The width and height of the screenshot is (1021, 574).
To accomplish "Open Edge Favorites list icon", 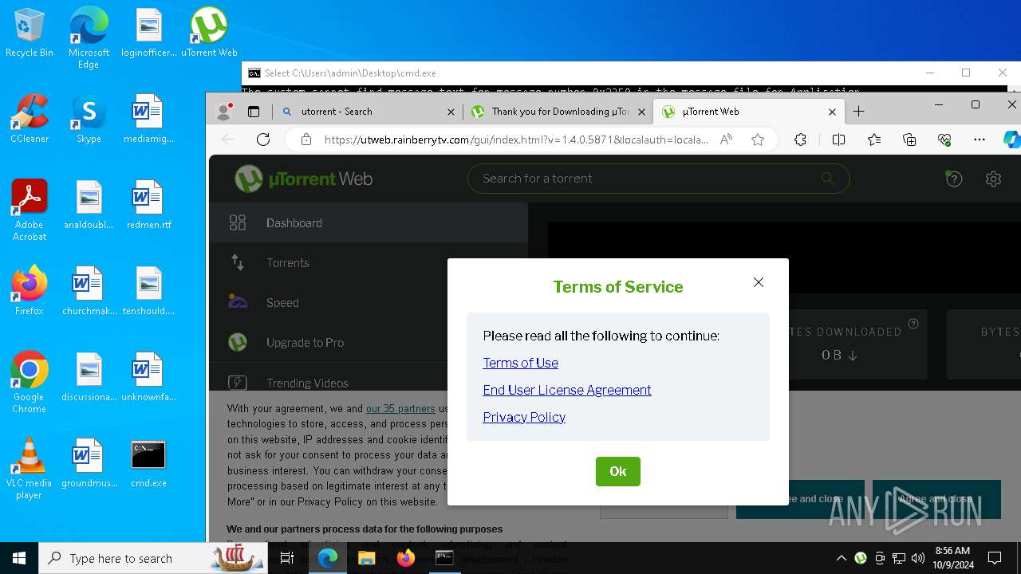I will pos(874,140).
